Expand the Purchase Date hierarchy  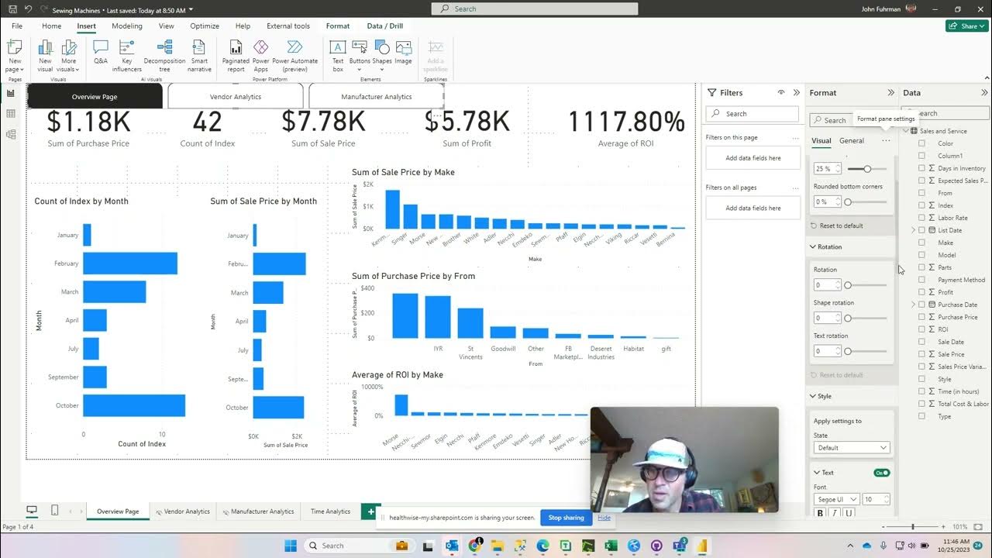click(914, 305)
